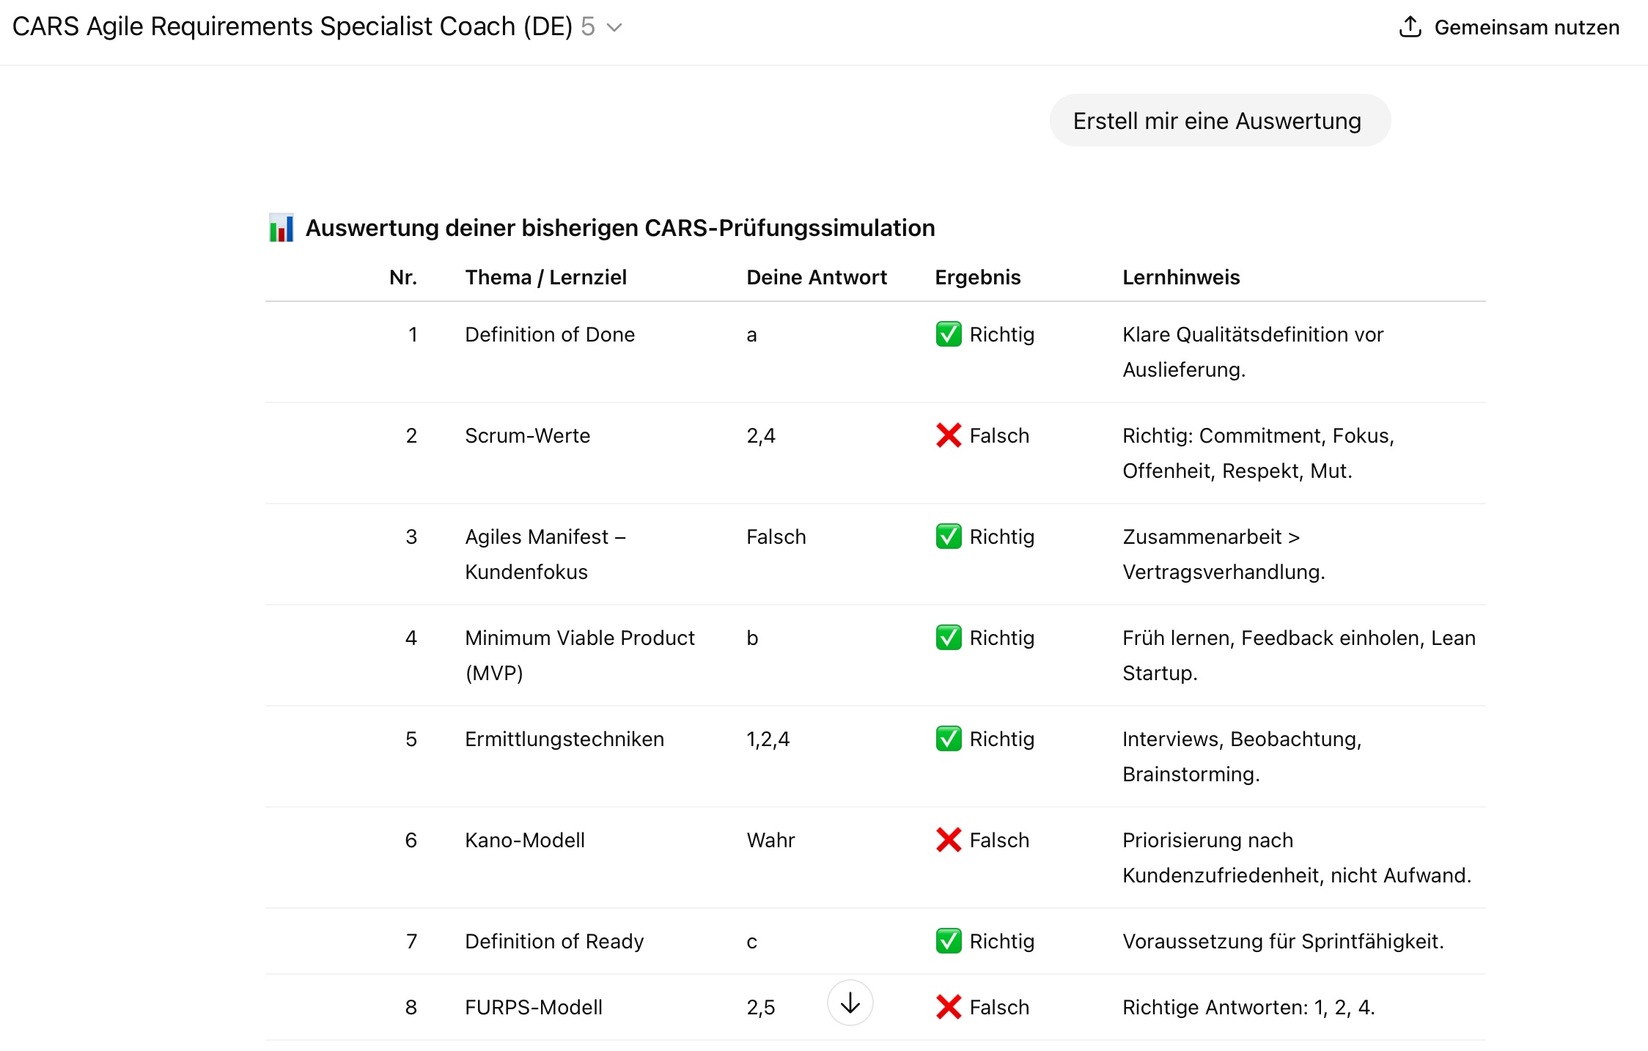Click red cross in Scrum-Werte row
The image size is (1648, 1051).
(x=949, y=435)
